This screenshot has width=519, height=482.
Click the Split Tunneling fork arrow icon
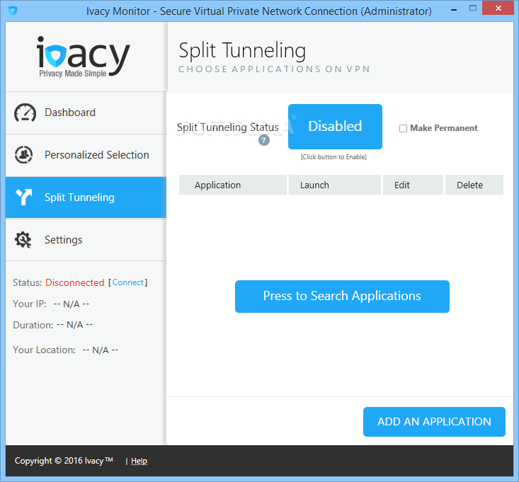tap(23, 197)
